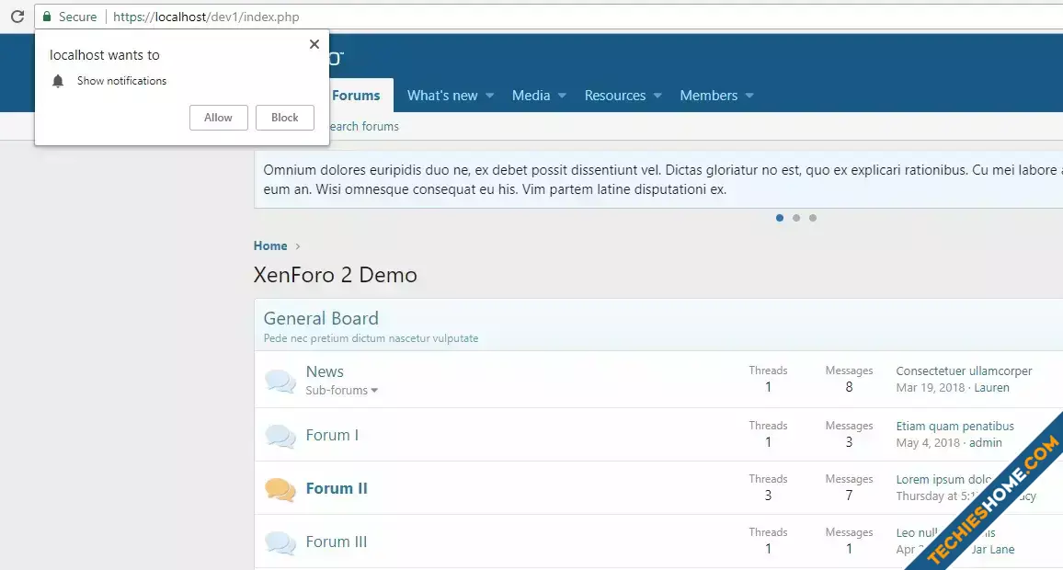Click the Home breadcrumb link
The height and width of the screenshot is (570, 1063).
pos(270,246)
